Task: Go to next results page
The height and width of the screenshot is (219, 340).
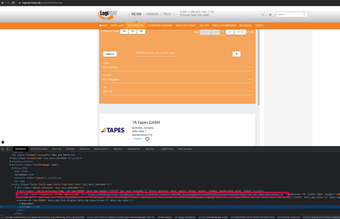Action: pyautogui.click(x=230, y=32)
